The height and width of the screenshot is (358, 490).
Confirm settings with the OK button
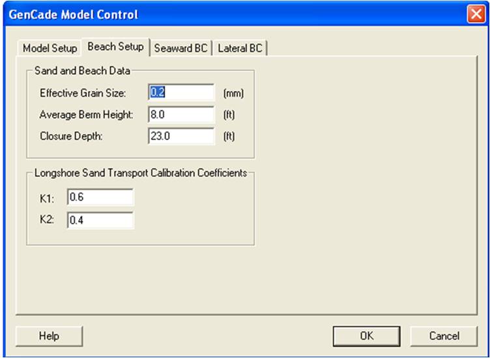tap(367, 336)
